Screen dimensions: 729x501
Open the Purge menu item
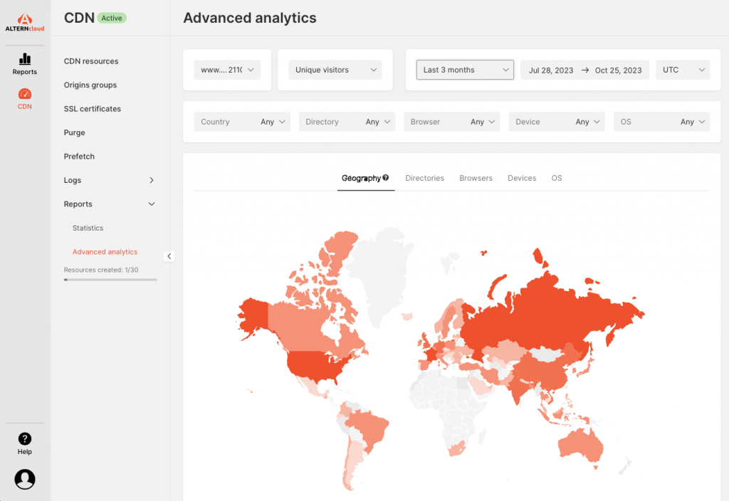coord(74,133)
